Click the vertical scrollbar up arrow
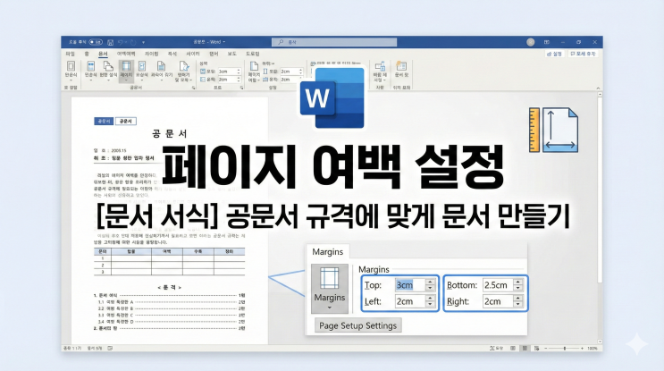Viewport: 664px width, 371px height. [x=600, y=95]
